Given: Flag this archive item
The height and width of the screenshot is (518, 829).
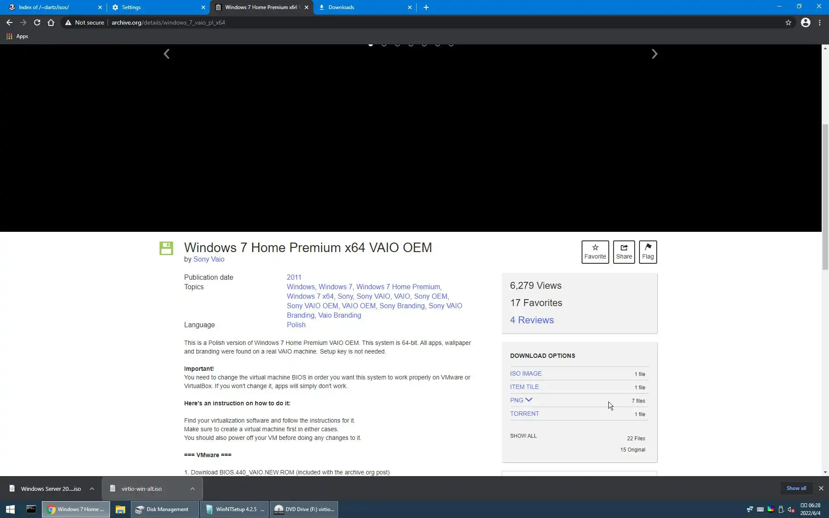Looking at the screenshot, I should click(x=648, y=252).
